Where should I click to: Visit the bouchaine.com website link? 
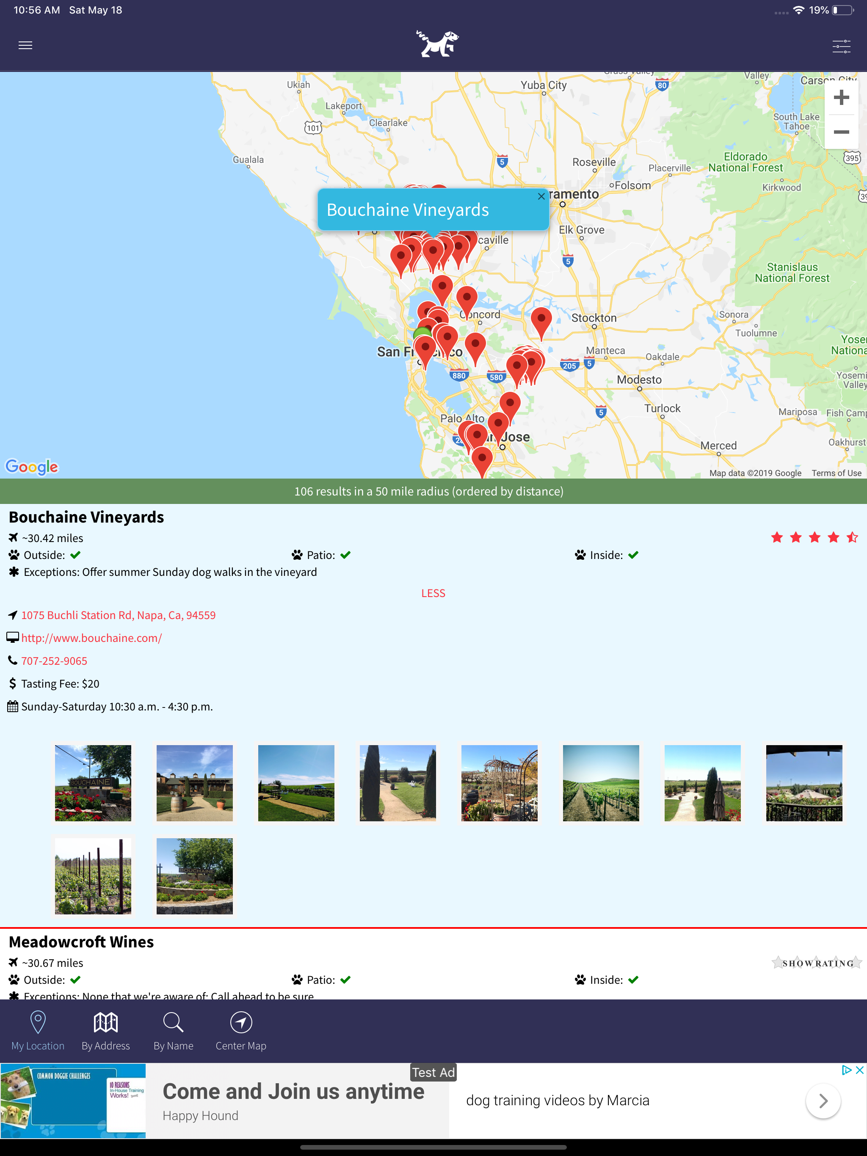click(91, 638)
